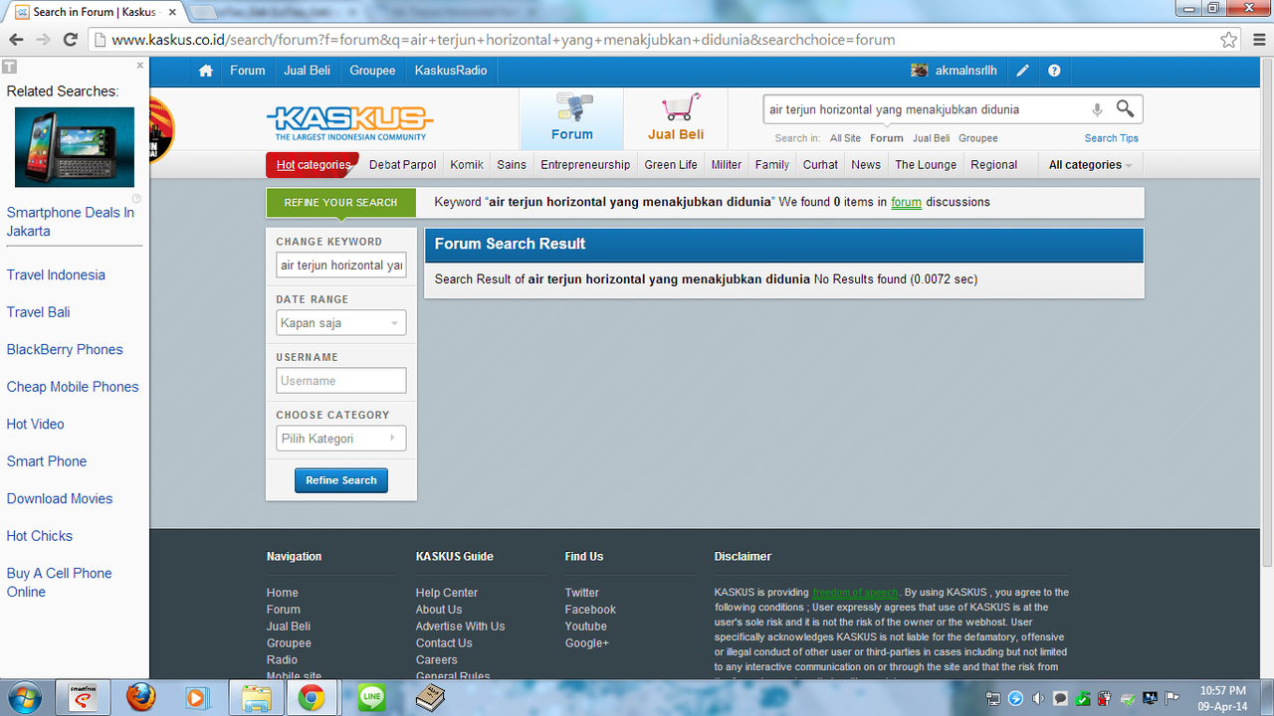Open the Search Tips link

tap(1112, 138)
